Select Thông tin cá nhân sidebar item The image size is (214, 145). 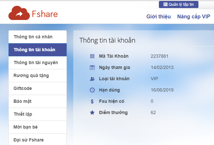tap(38, 37)
